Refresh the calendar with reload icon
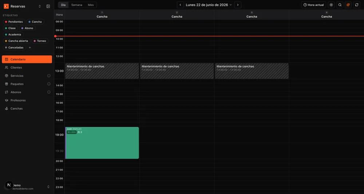The width and height of the screenshot is (364, 194). click(357, 5)
